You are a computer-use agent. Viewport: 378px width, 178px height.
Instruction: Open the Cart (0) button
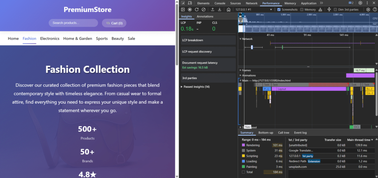[x=114, y=23]
